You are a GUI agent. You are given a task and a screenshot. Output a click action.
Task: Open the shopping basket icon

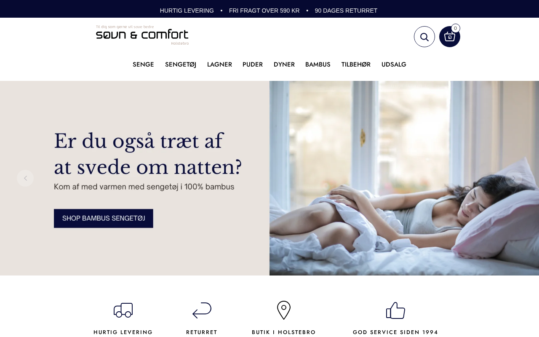click(450, 37)
